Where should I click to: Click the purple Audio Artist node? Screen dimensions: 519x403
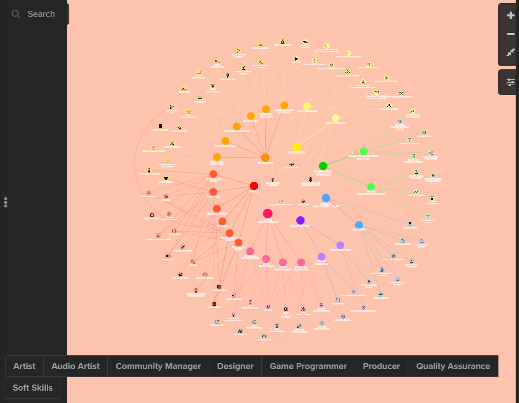(x=300, y=220)
